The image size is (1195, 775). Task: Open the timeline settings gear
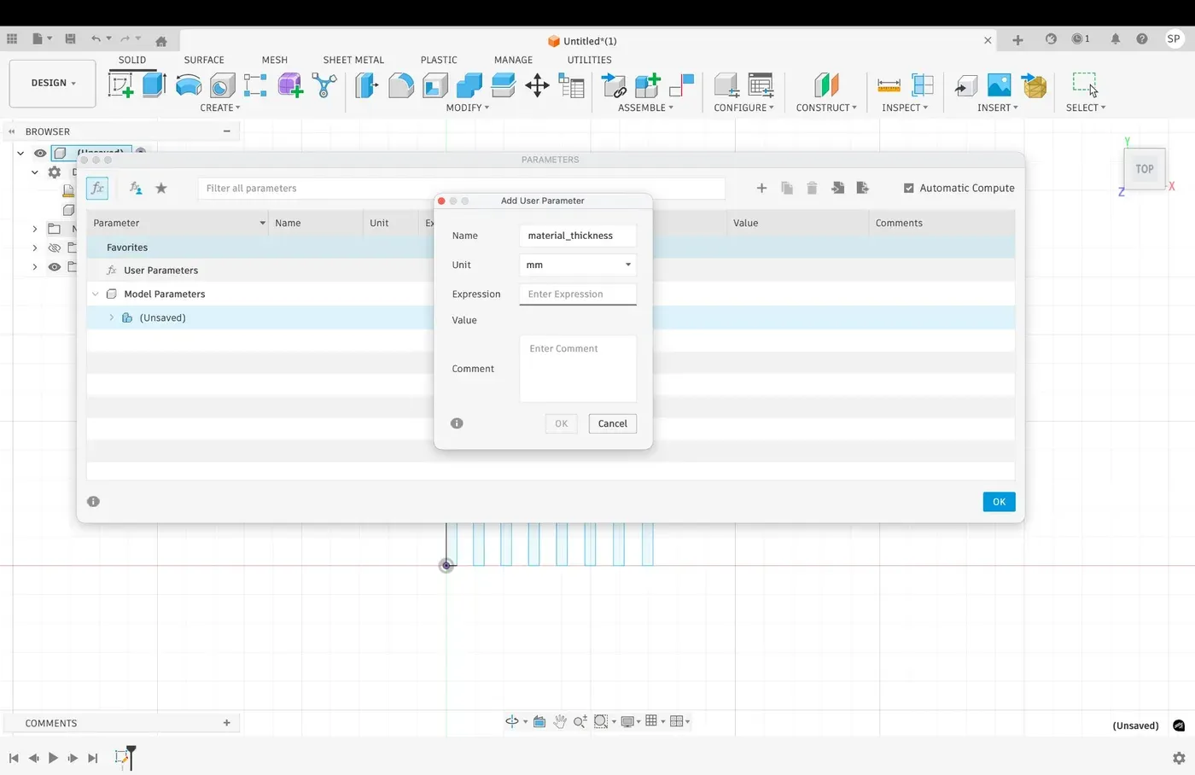click(x=1179, y=758)
